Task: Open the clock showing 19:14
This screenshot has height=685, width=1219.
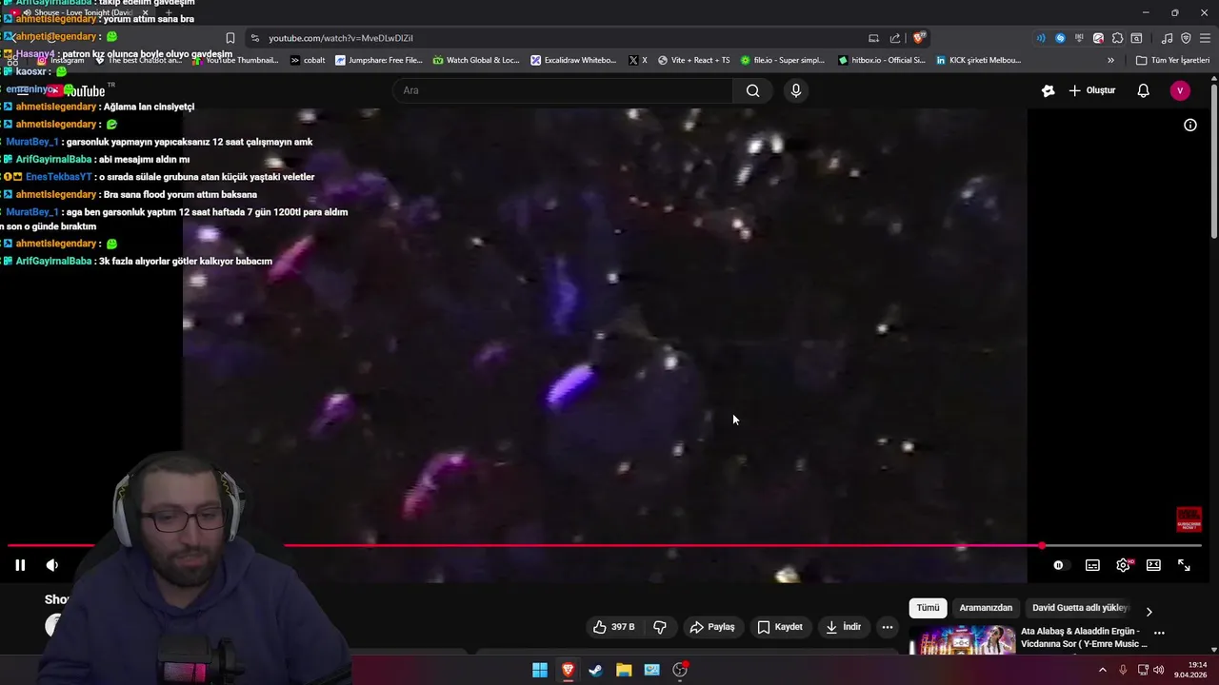Action: click(x=1190, y=670)
